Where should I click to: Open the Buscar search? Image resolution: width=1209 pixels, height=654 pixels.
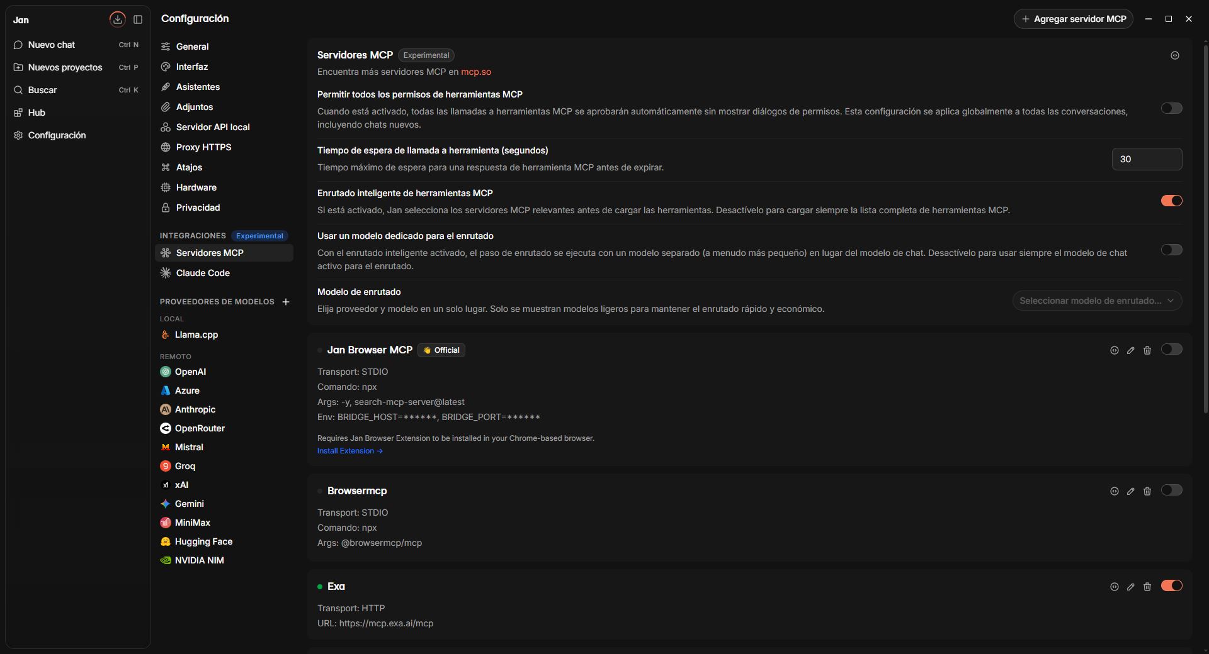[x=77, y=90]
